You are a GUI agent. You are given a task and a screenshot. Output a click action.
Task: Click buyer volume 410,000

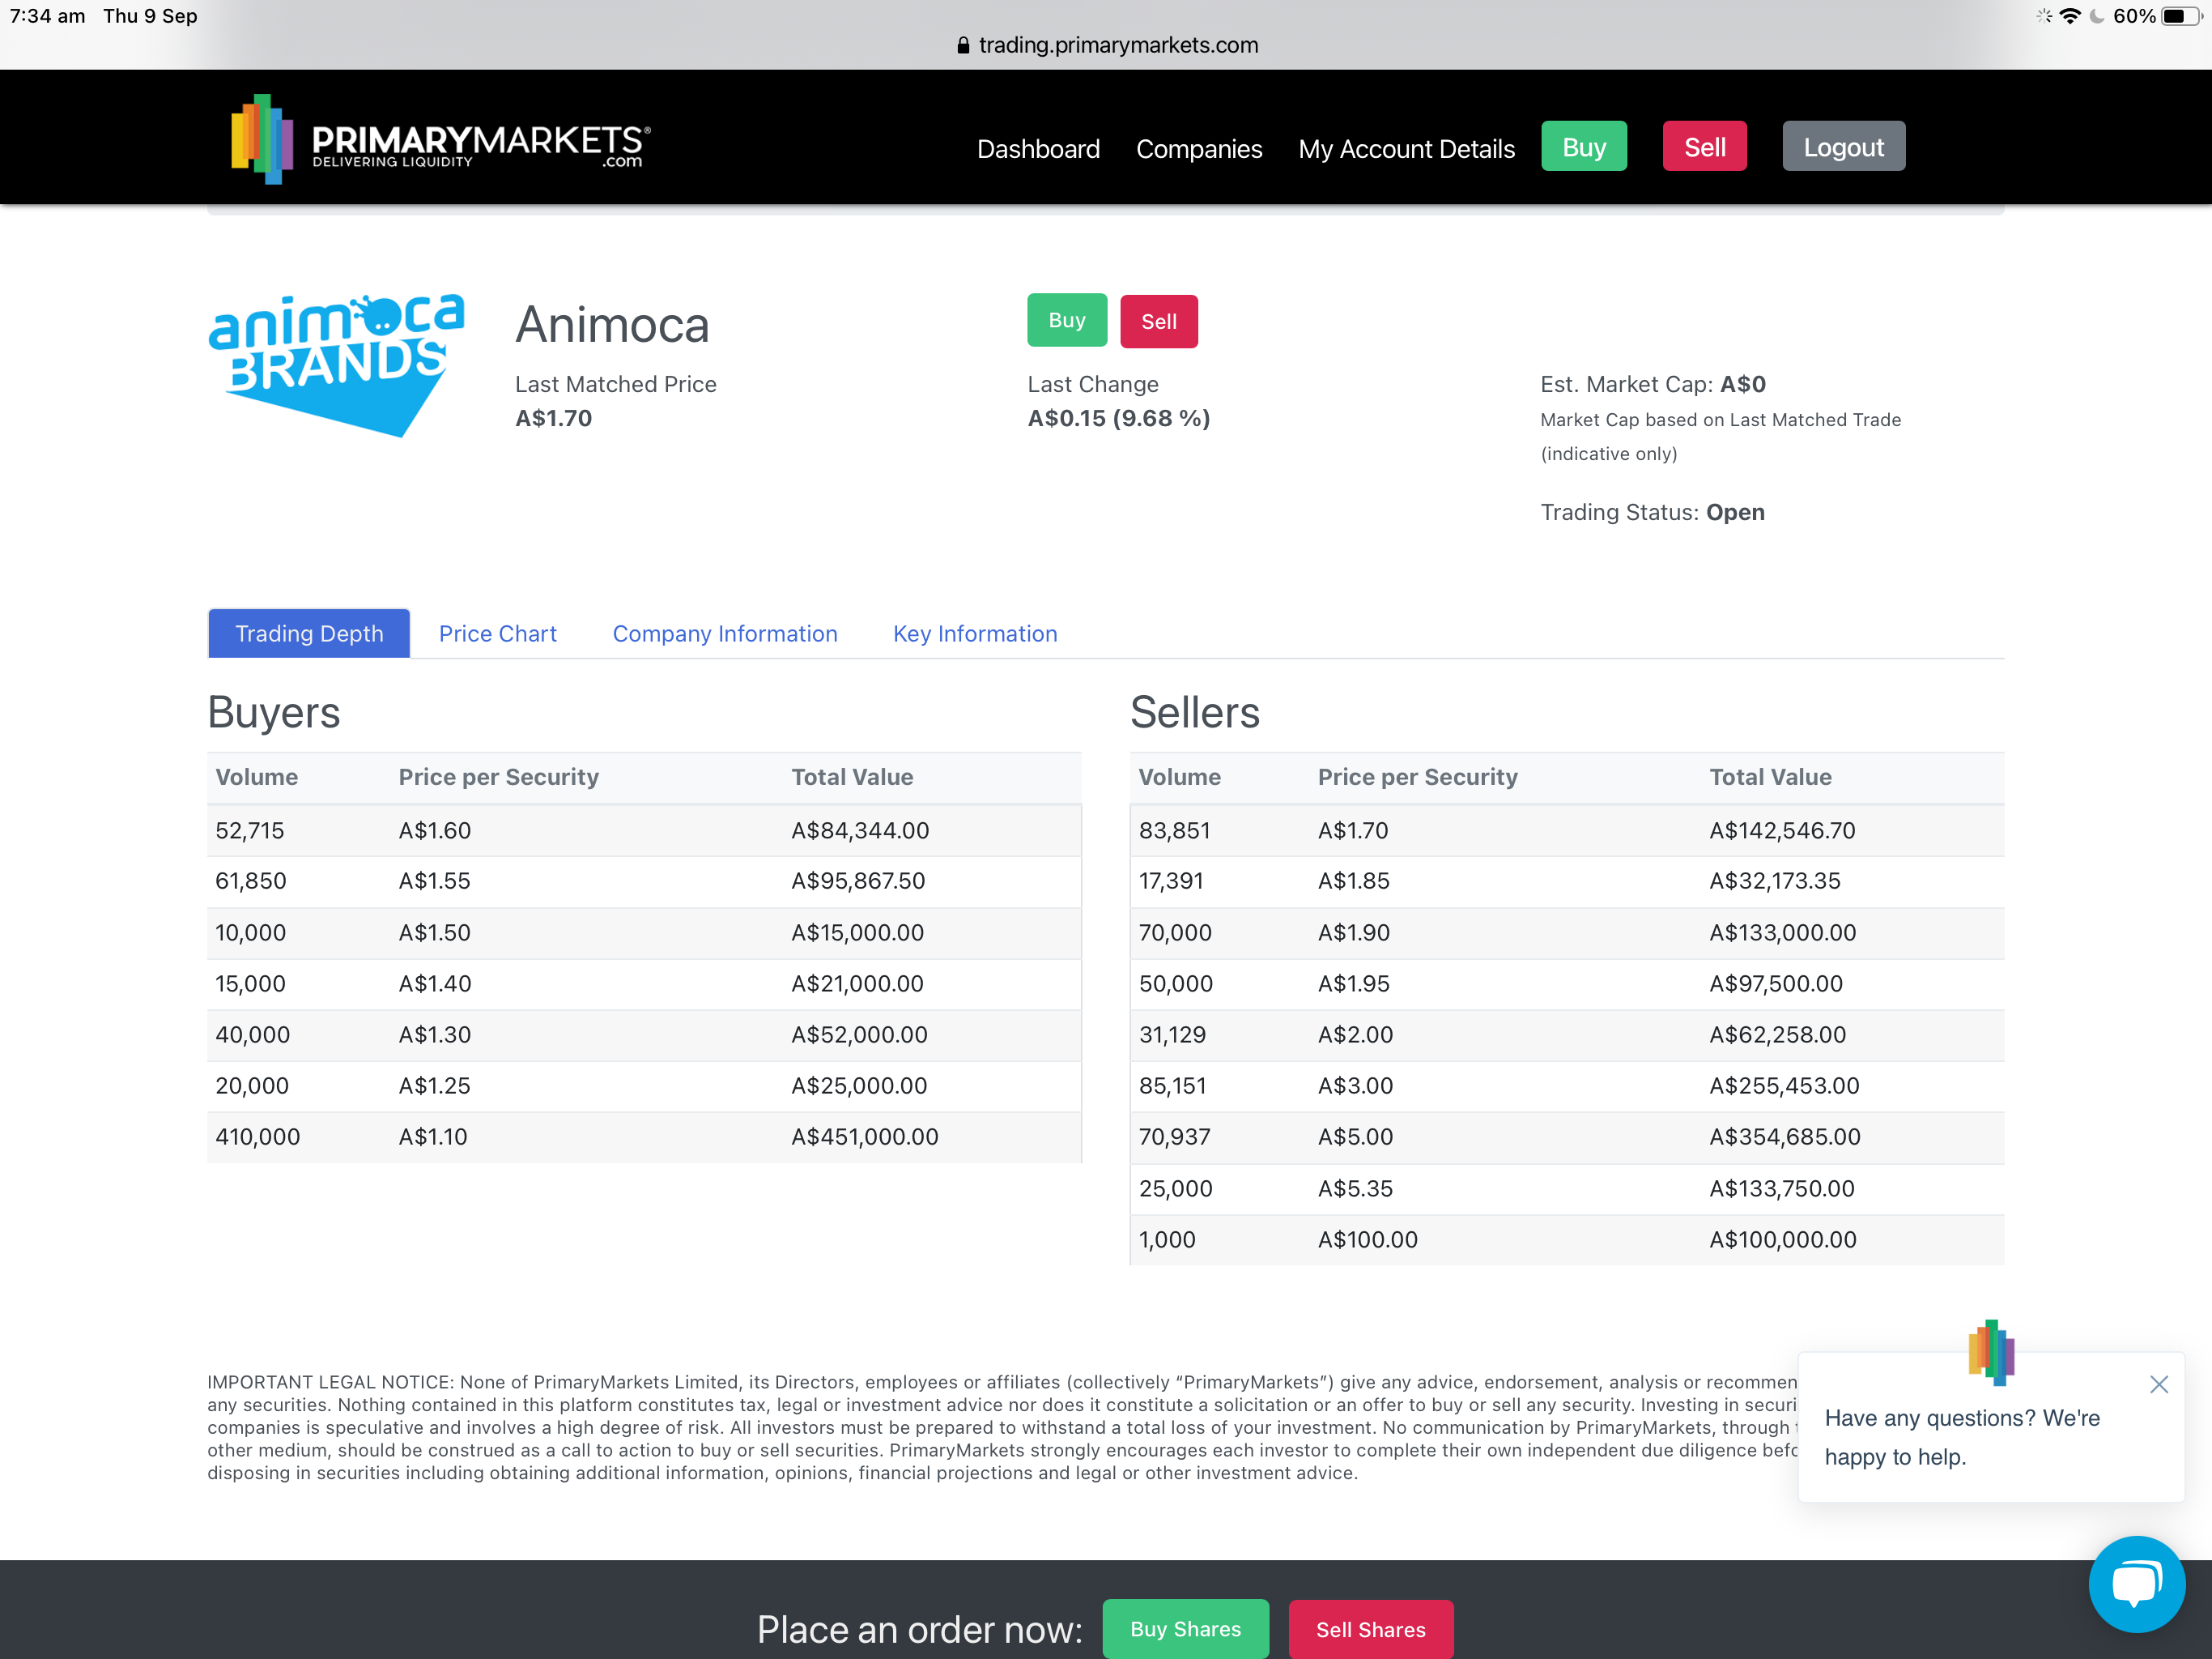click(x=257, y=1136)
